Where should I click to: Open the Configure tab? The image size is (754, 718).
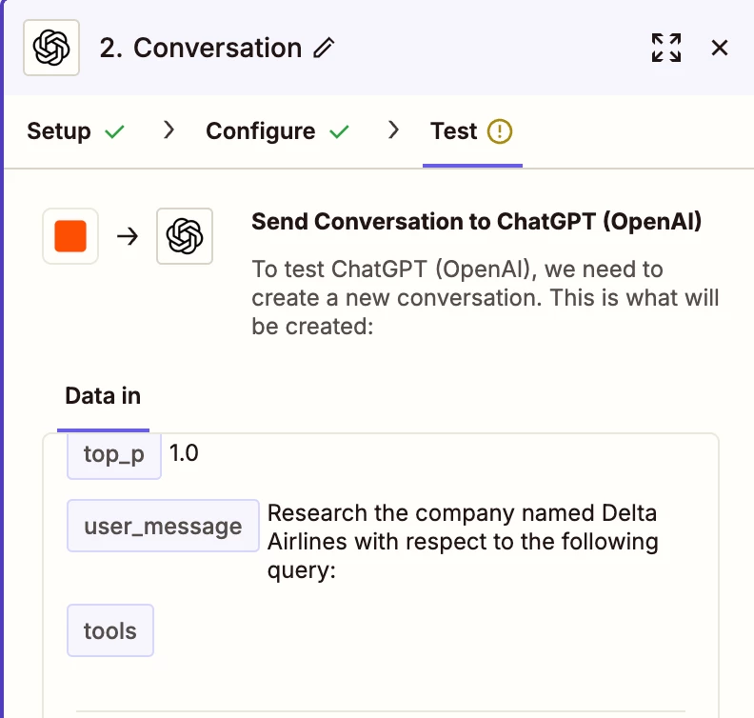pyautogui.click(x=260, y=130)
